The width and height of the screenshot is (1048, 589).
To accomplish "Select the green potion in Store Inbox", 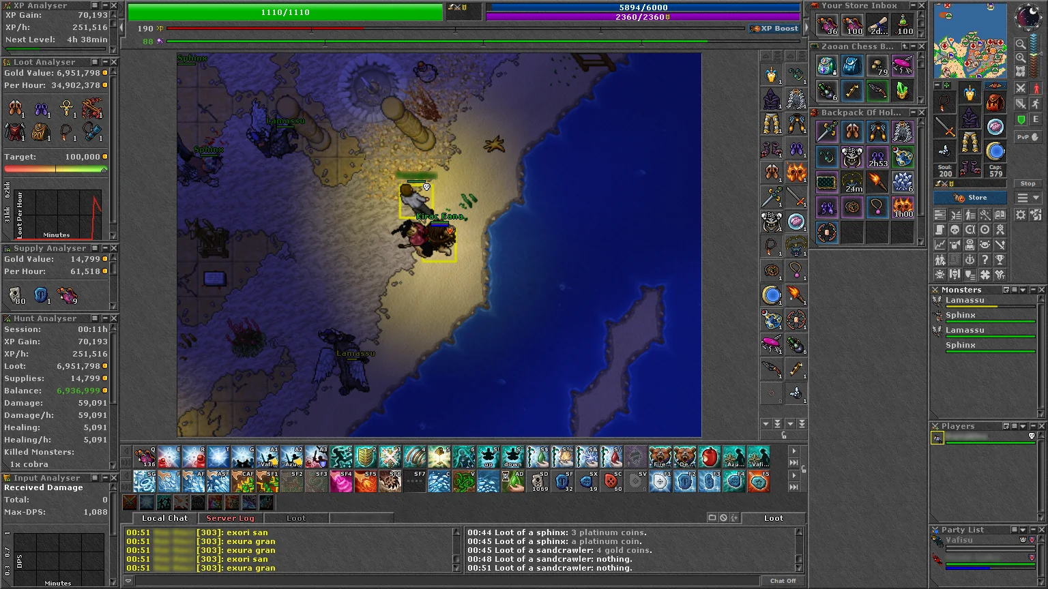I will click(903, 25).
